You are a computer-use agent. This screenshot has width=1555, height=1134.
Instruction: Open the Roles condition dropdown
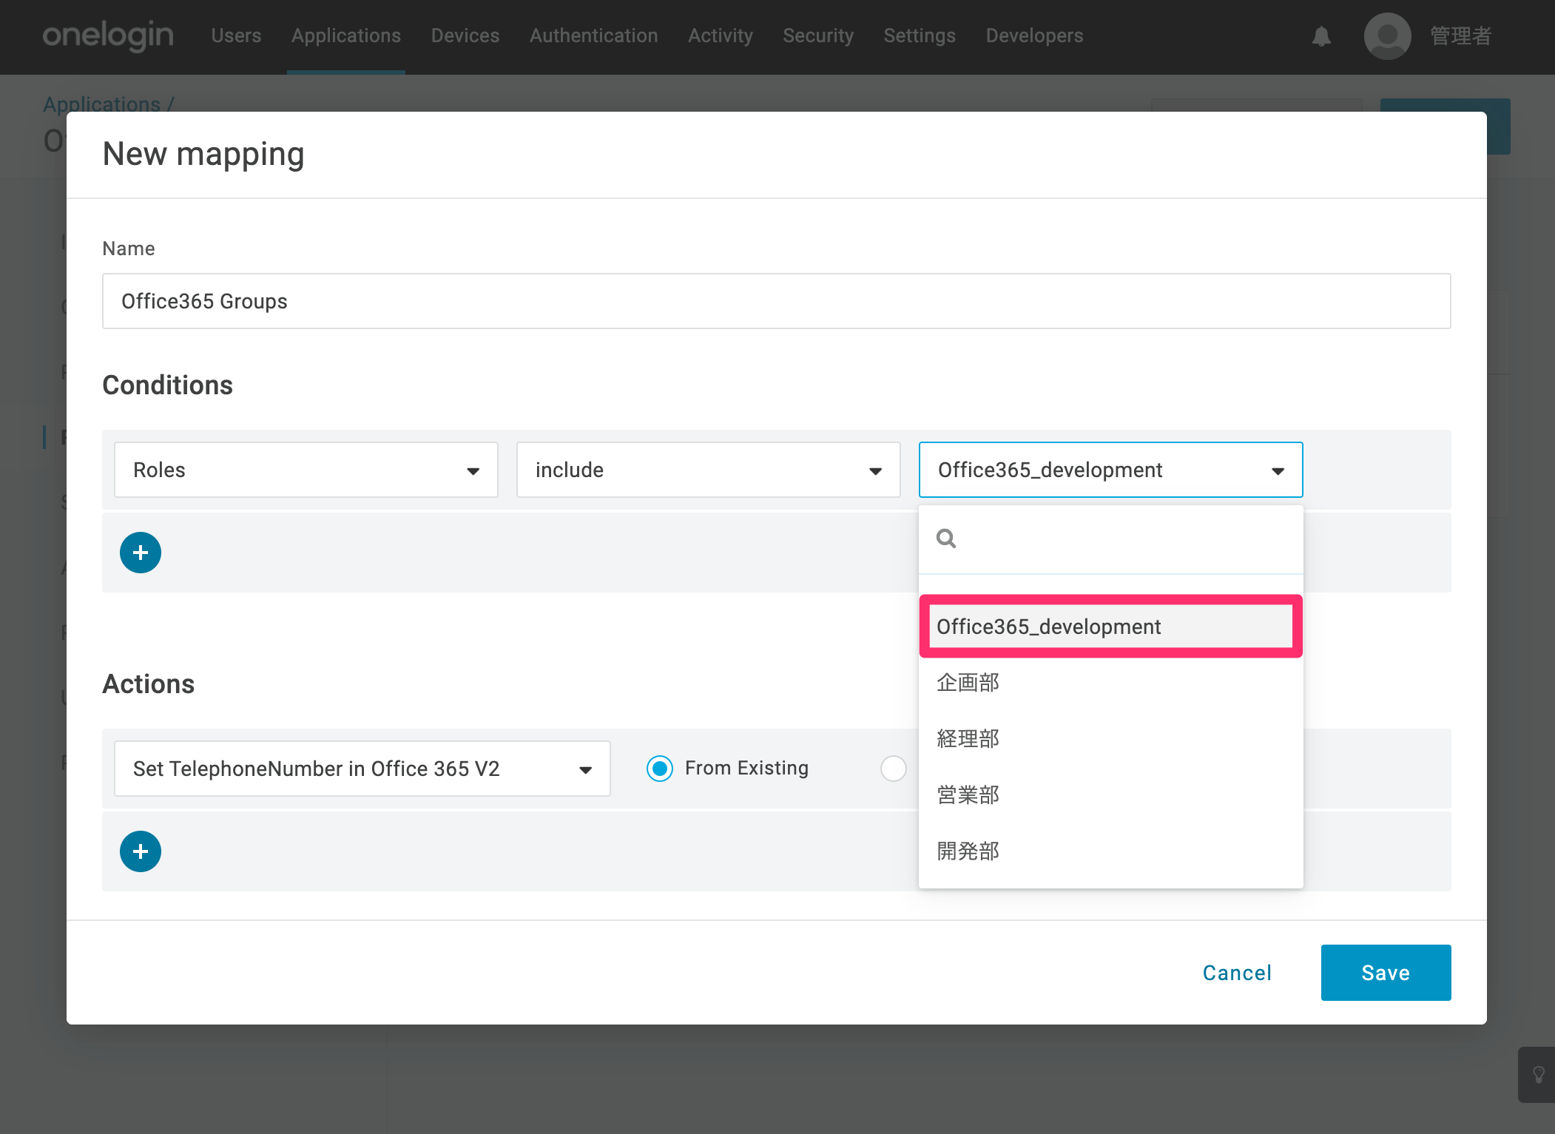(306, 470)
